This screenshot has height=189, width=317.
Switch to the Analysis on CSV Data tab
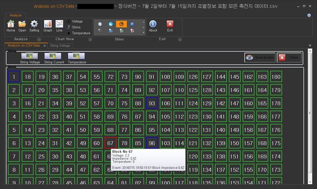24,45
